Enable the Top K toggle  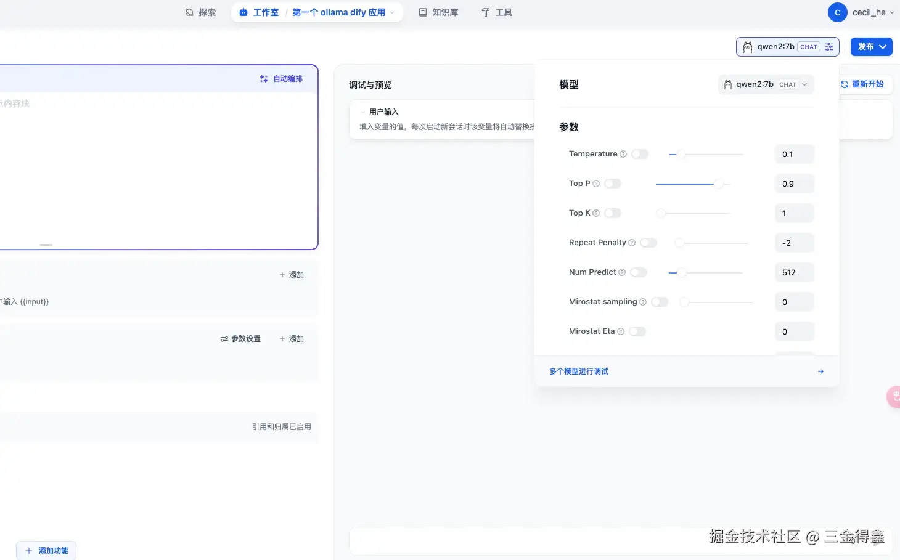click(x=613, y=213)
